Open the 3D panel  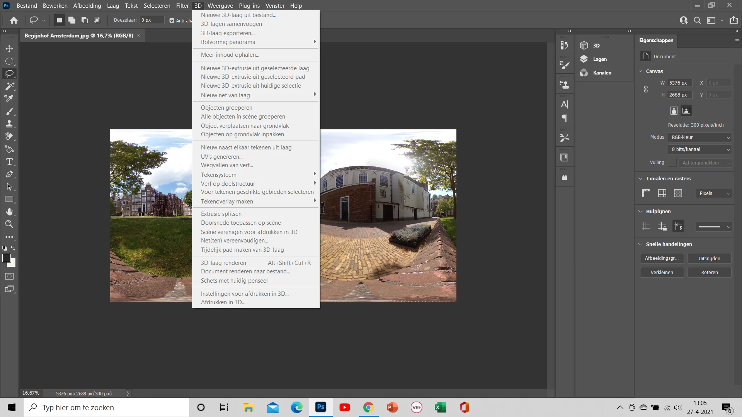point(596,46)
